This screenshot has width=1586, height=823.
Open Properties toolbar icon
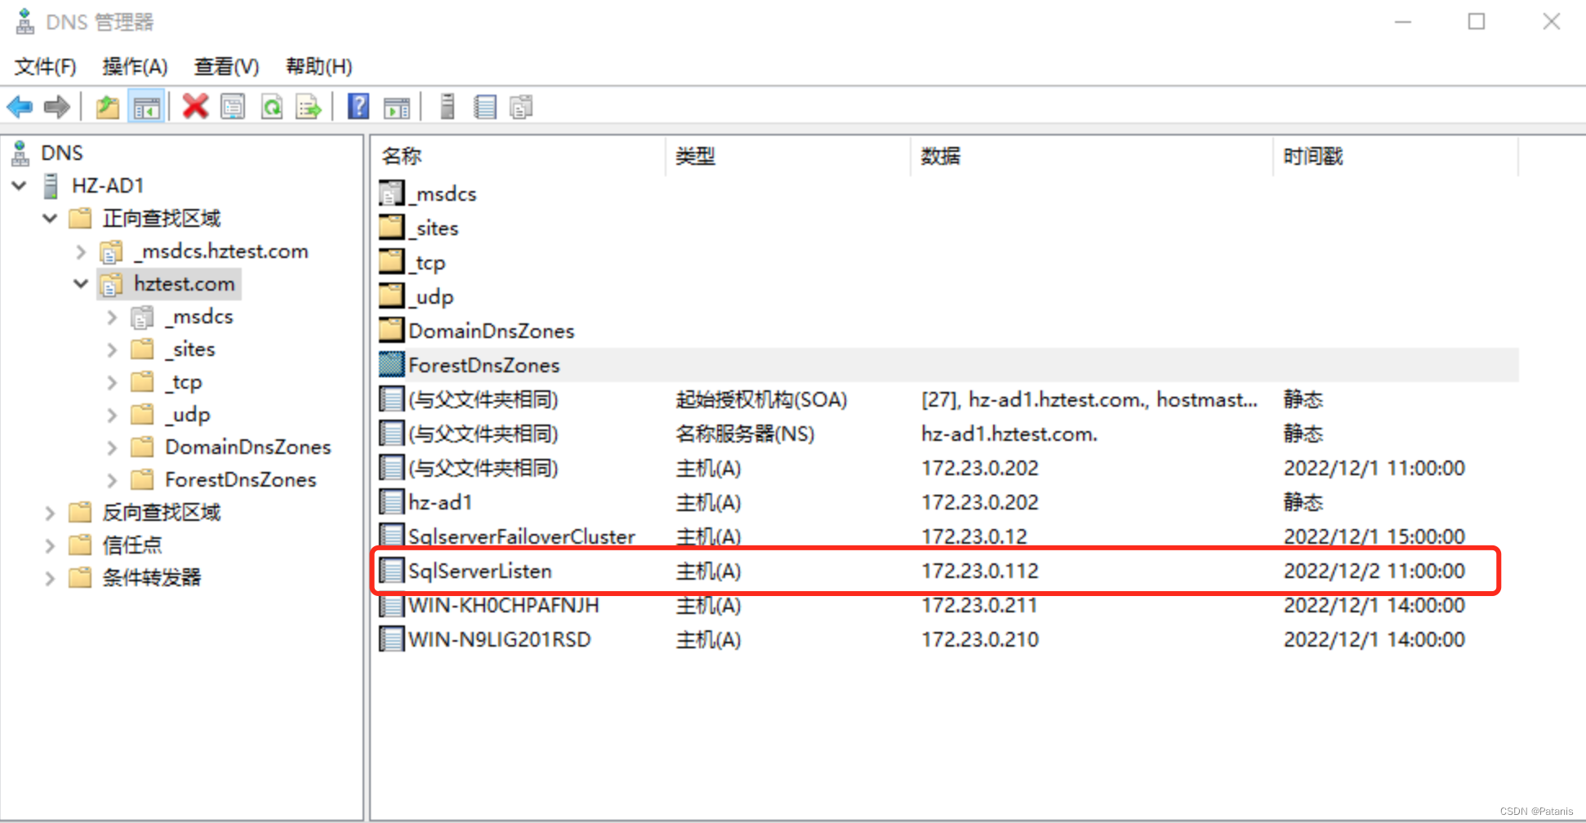click(233, 106)
